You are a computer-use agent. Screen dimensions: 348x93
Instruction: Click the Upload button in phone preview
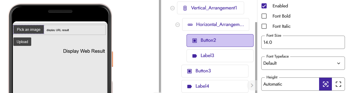[x=22, y=42]
